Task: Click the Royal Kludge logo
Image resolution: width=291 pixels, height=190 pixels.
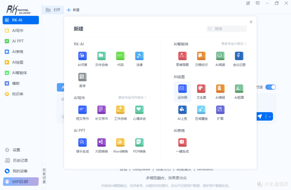Action: pyautogui.click(x=19, y=10)
